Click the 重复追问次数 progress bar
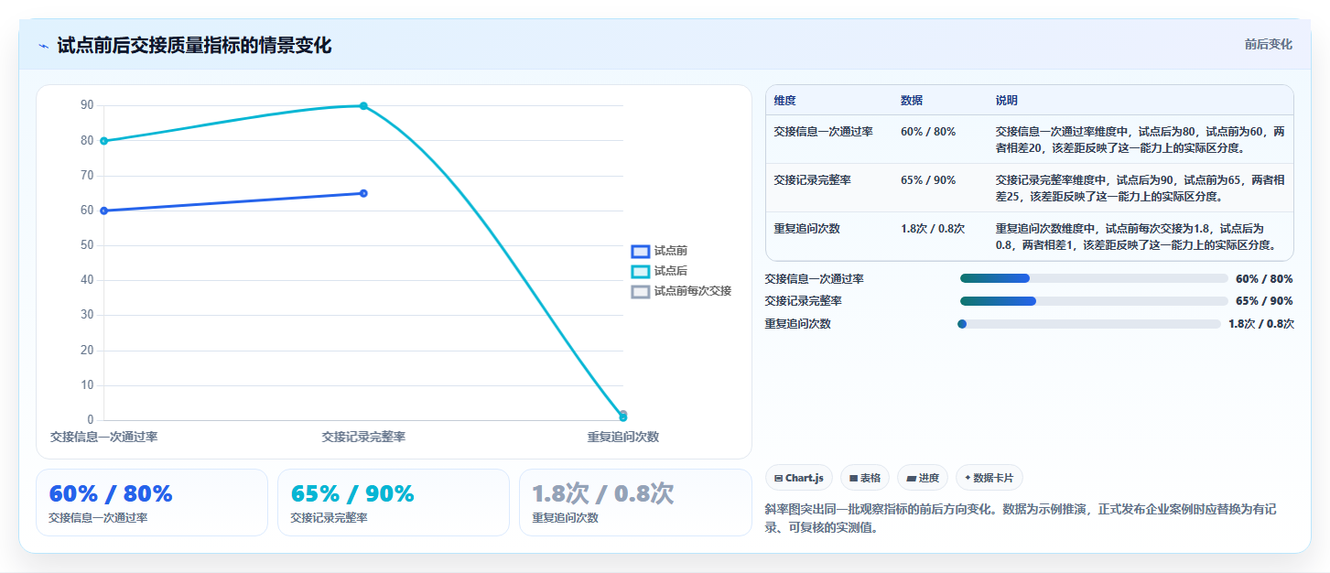This screenshot has width=1330, height=573. pos(1089,324)
